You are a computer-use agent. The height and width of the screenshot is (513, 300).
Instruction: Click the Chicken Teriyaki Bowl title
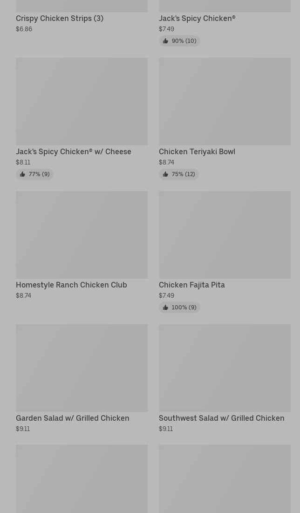(x=197, y=151)
